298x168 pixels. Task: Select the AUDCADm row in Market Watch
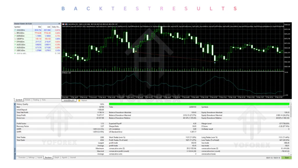pos(37,45)
